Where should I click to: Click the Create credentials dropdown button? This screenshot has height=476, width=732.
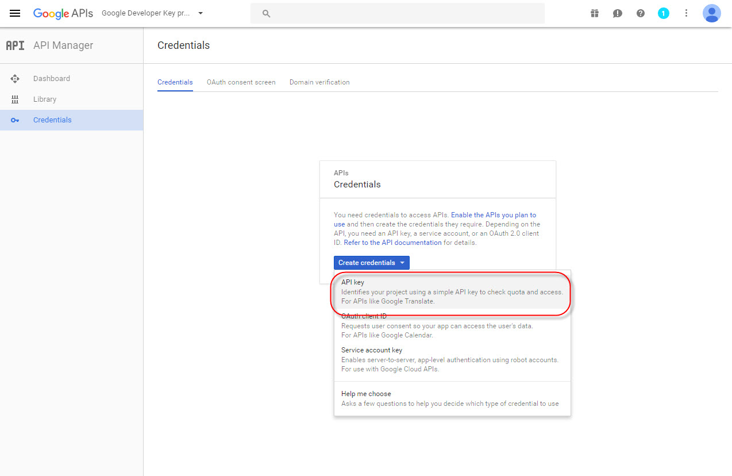pyautogui.click(x=372, y=263)
